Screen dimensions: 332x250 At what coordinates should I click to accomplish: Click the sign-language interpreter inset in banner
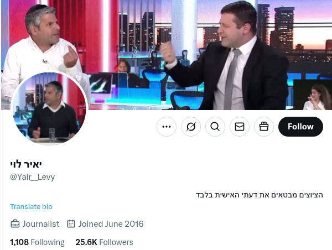[313, 95]
